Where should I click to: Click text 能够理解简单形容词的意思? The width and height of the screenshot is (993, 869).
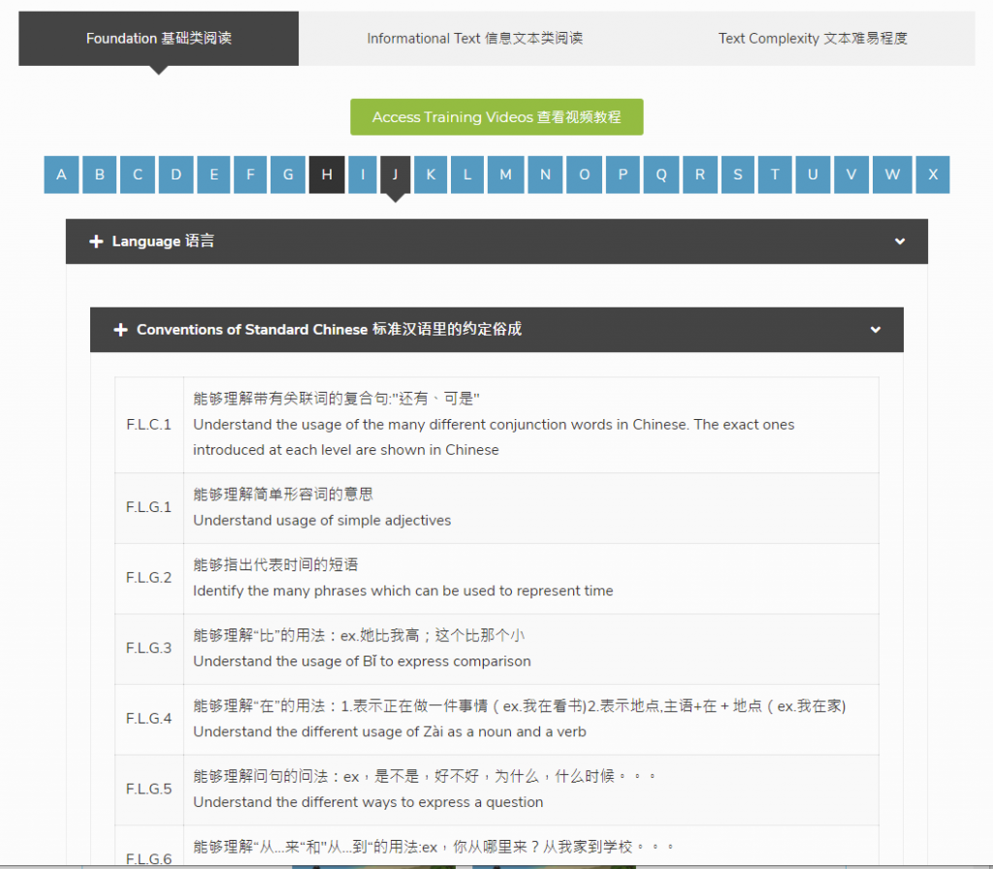pos(283,494)
